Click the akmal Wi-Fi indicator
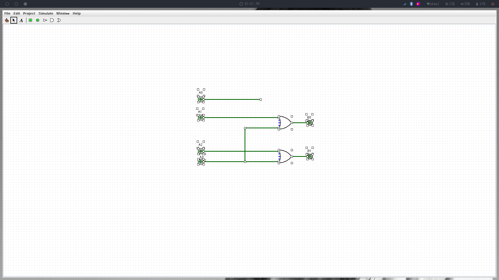The height and width of the screenshot is (280, 499). 433,4
